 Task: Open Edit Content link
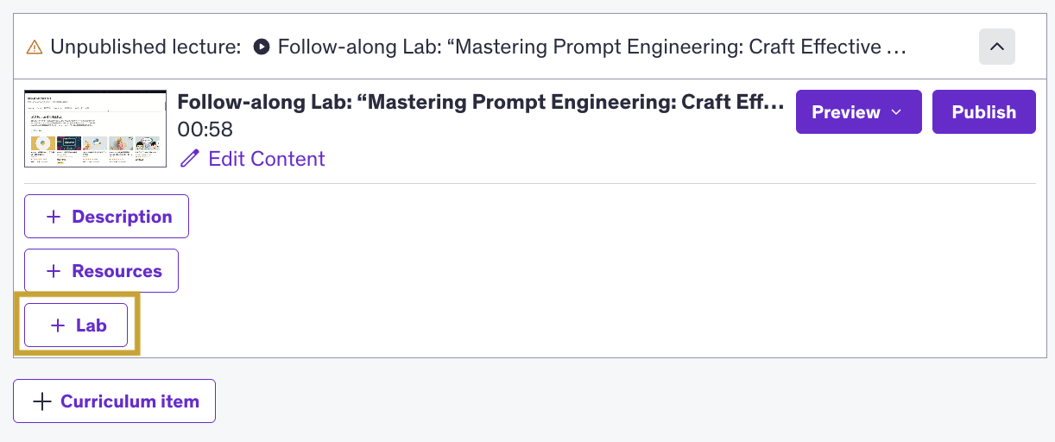[x=266, y=159]
